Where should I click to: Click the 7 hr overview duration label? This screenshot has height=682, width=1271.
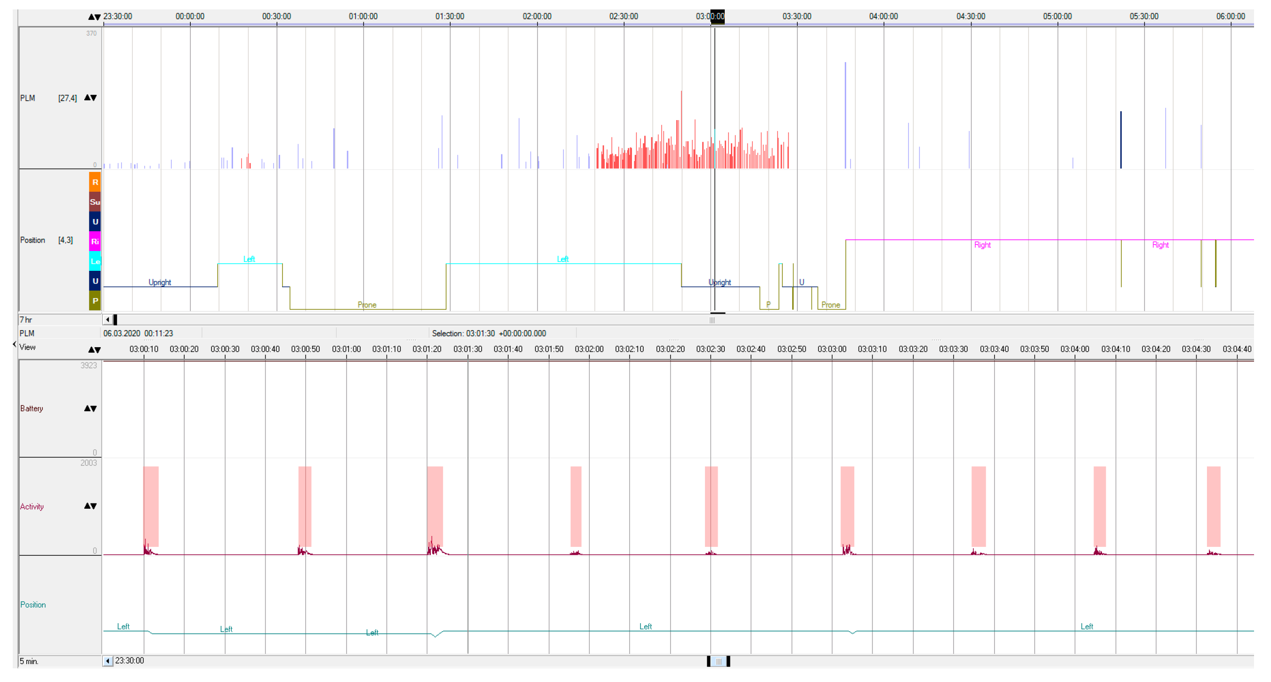tap(25, 320)
